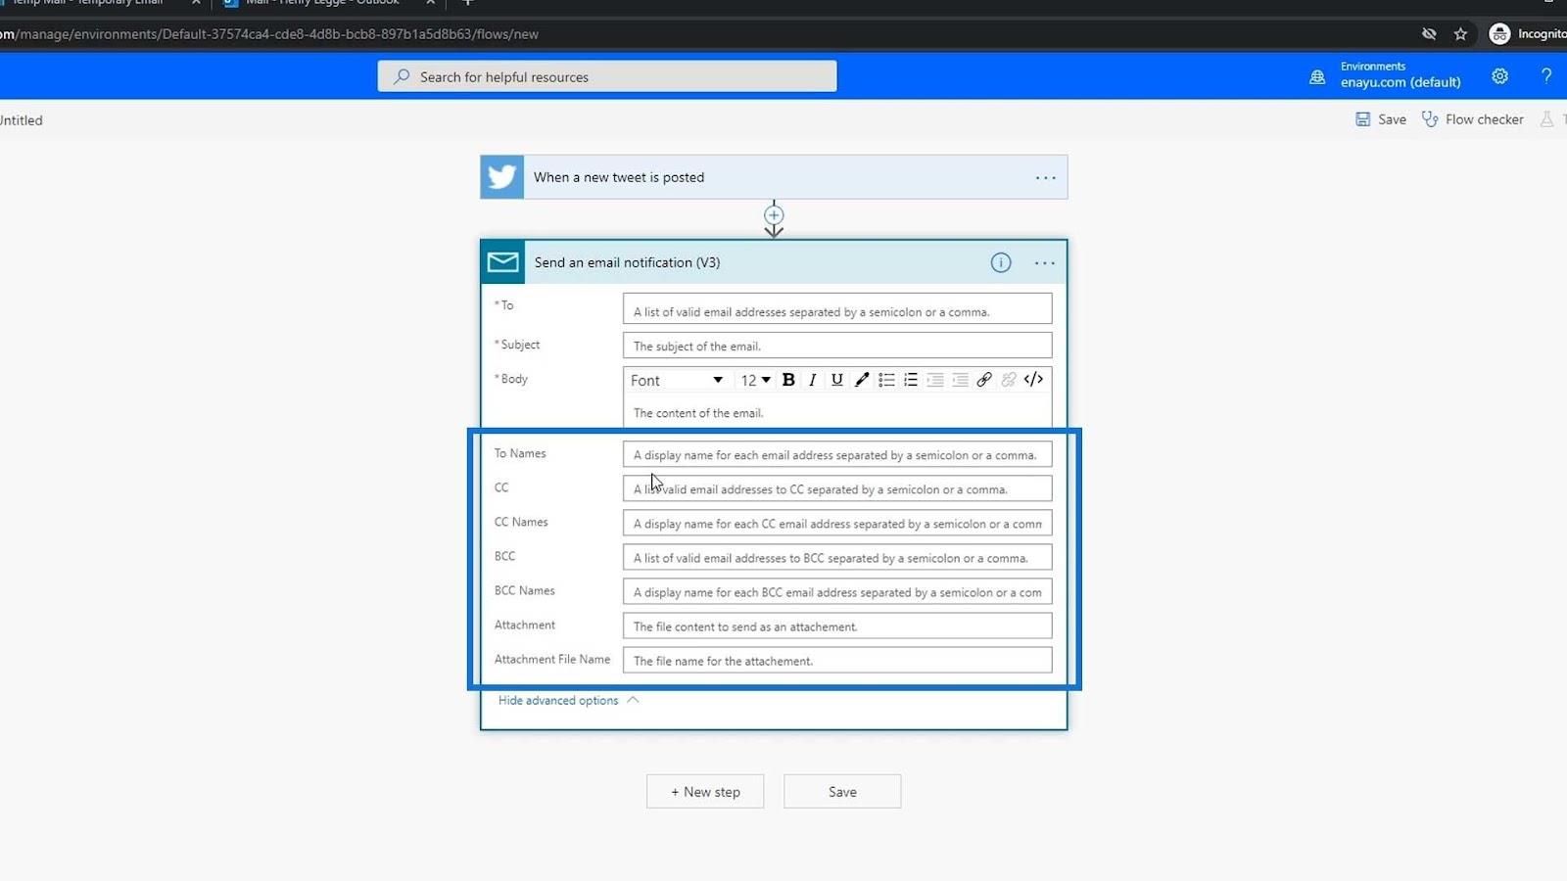Open the font size 12 dropdown
The height and width of the screenshot is (881, 1567).
[755, 380]
